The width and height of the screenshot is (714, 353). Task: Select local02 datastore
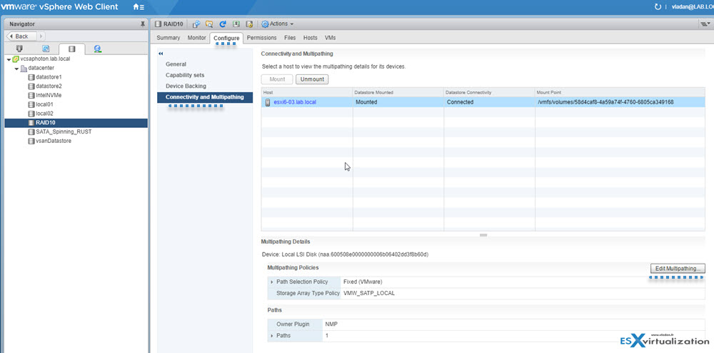click(x=44, y=114)
